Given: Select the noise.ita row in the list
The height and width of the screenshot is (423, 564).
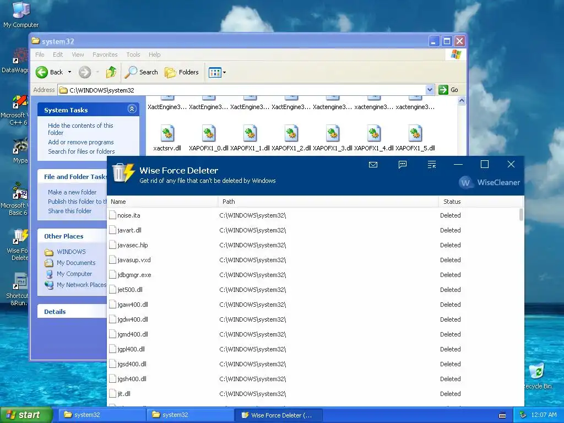Looking at the screenshot, I should tap(313, 215).
